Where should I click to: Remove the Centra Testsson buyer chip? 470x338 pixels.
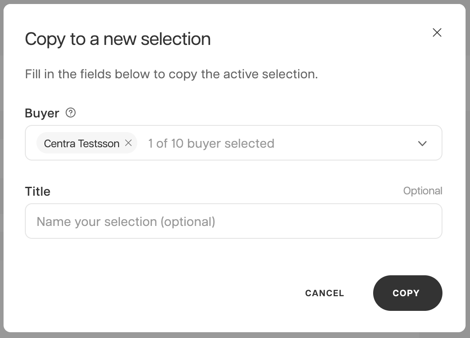[x=128, y=143]
